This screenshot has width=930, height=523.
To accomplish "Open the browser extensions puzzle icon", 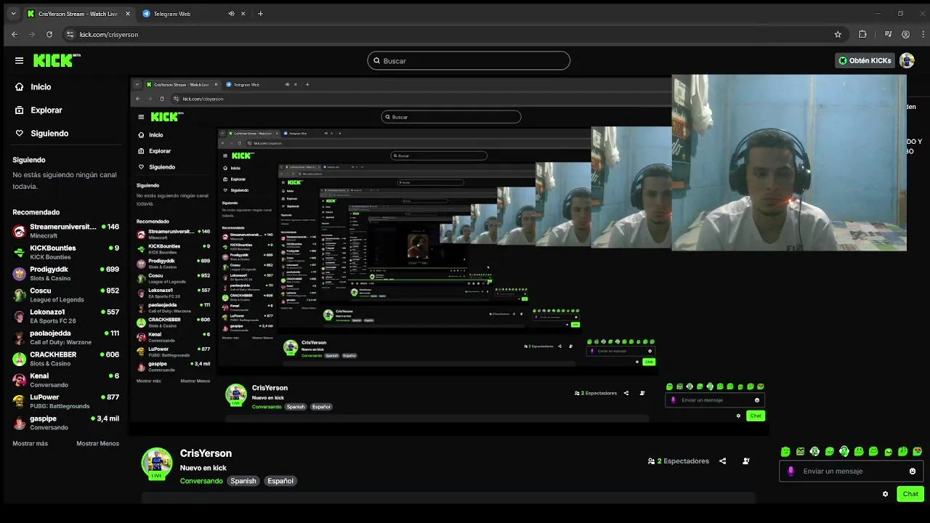I will pyautogui.click(x=862, y=34).
